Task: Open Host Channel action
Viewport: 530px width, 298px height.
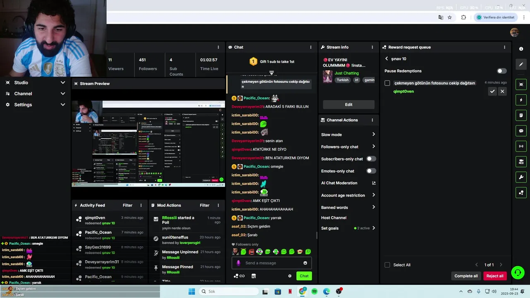Action: click(334, 218)
